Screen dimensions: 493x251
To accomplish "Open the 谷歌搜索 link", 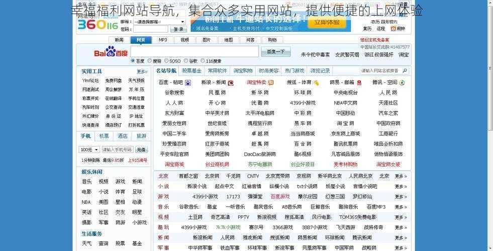I will click(174, 93).
